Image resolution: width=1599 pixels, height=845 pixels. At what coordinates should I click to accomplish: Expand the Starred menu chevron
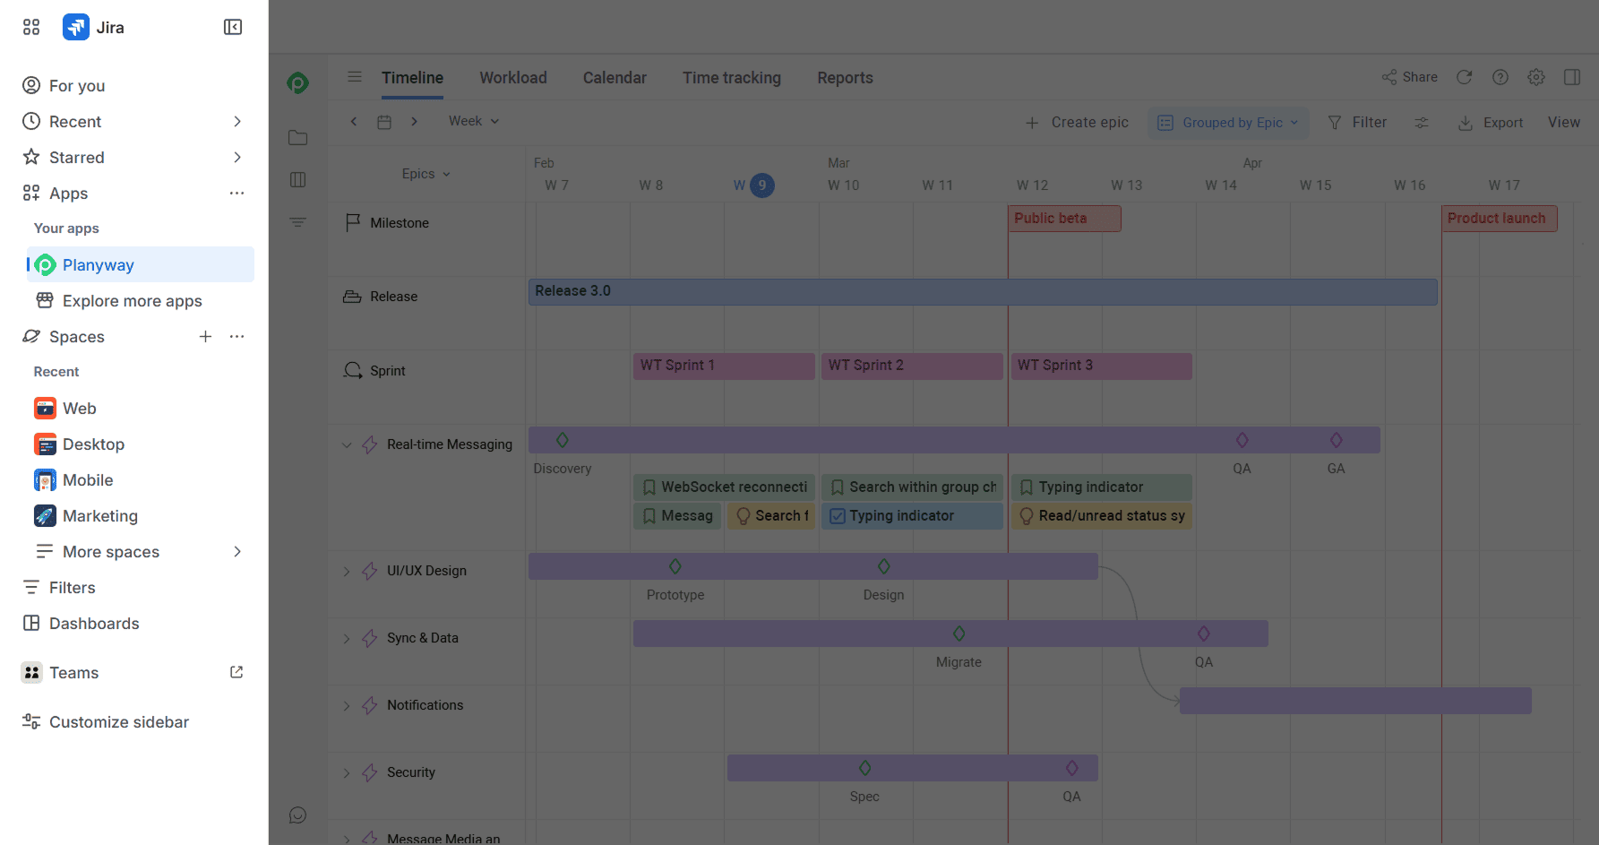237,157
